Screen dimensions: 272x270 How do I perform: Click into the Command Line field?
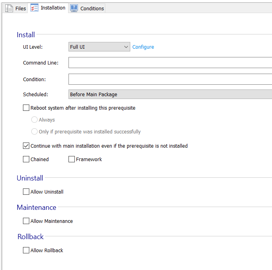click(170, 63)
